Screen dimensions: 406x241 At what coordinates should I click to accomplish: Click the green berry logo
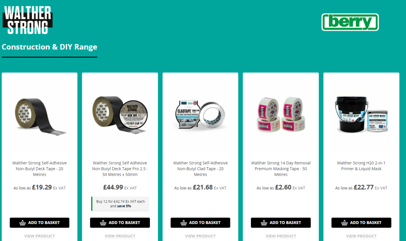350,22
